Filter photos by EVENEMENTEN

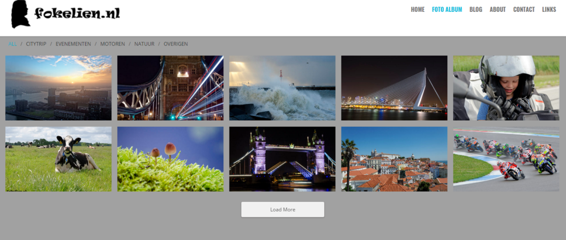tap(73, 44)
